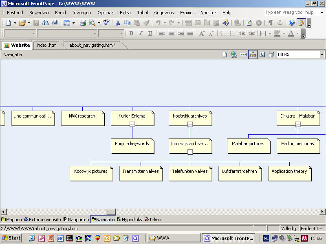Collapse the Dijkstra - Malabar node
Viewport: 326px width, 244px height.
[298, 124]
